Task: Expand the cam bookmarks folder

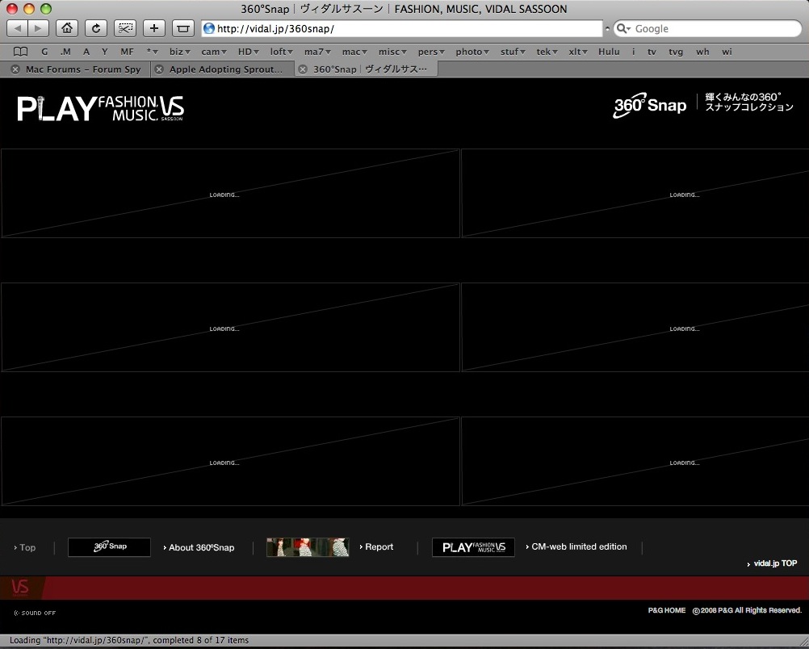Action: (x=214, y=52)
